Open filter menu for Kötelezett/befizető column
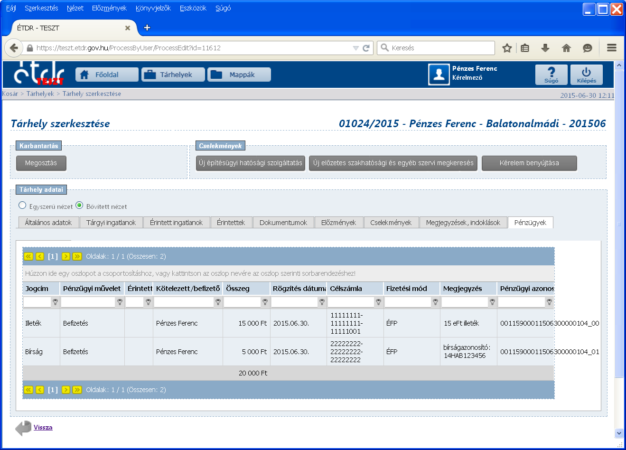Viewport: 626px width, 450px height. [x=218, y=302]
